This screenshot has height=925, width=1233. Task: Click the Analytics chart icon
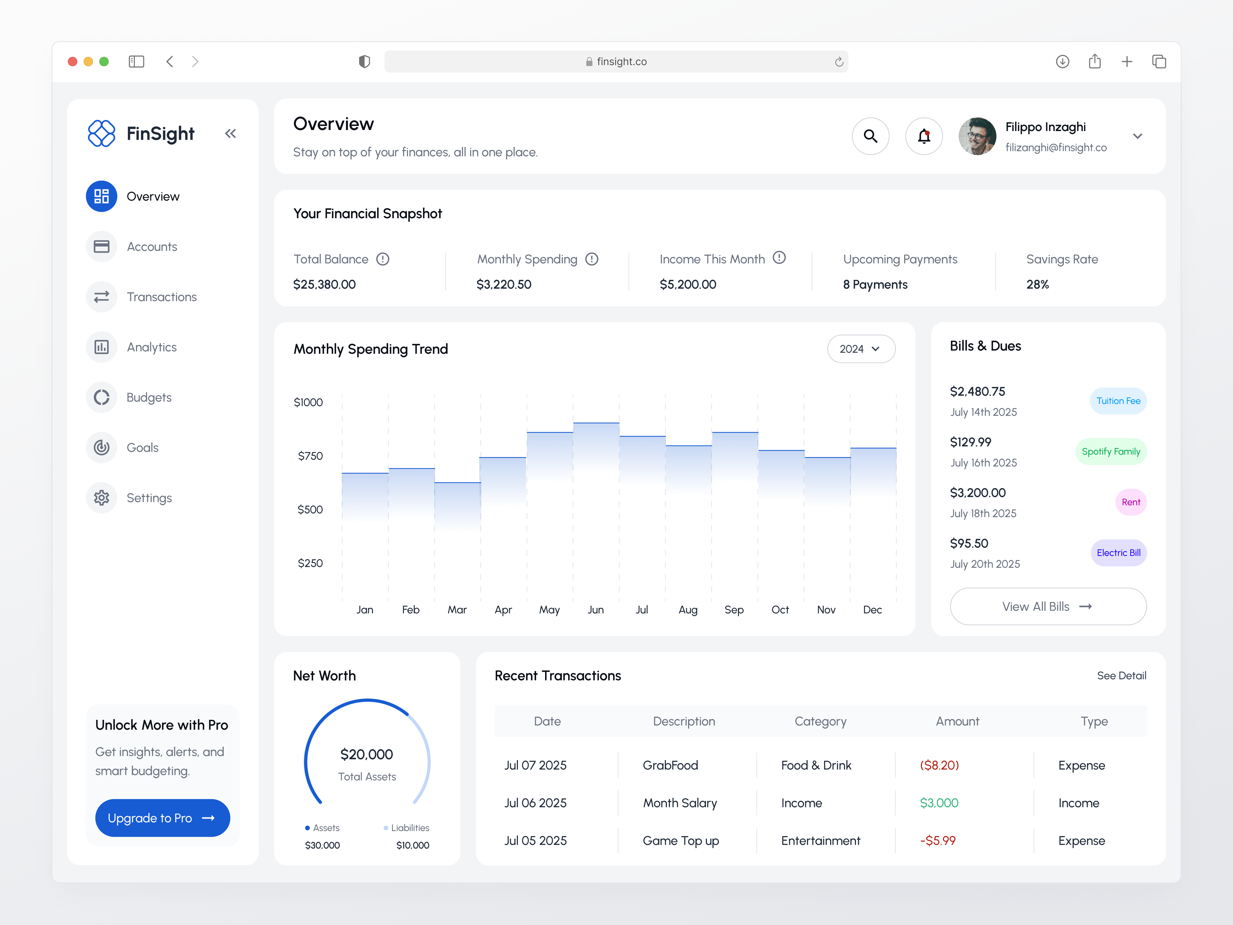pyautogui.click(x=101, y=347)
